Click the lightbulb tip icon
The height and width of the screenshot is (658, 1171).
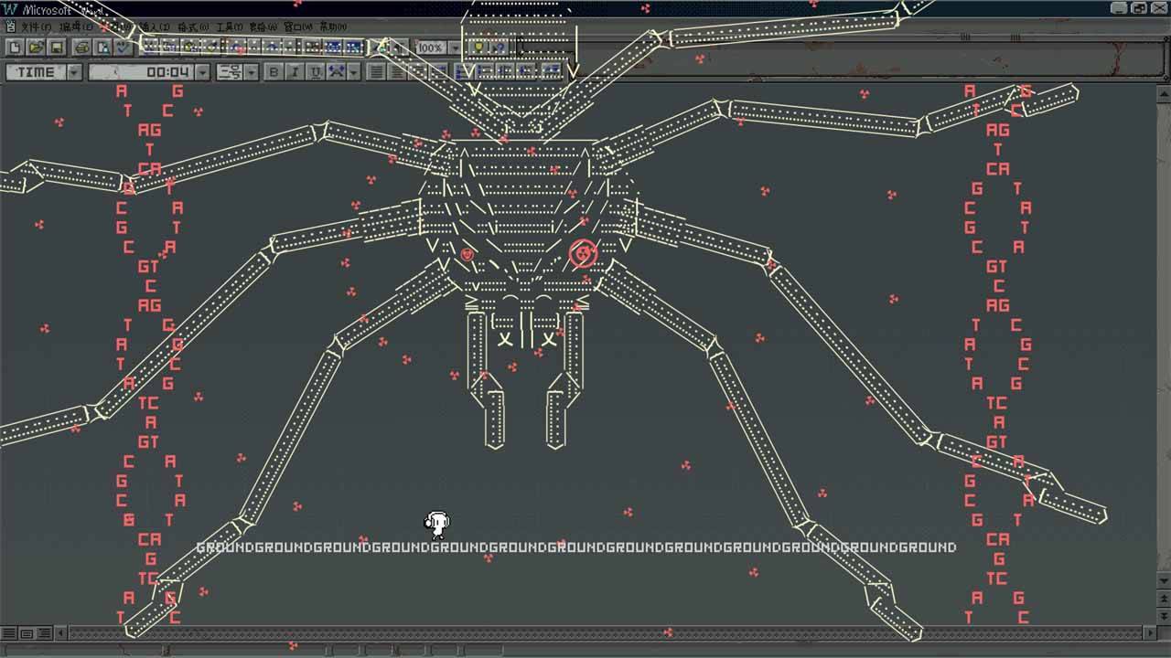[x=478, y=47]
